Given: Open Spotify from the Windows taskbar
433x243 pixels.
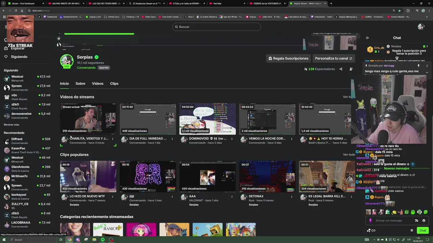Looking at the screenshot, I should pyautogui.click(x=102, y=240).
